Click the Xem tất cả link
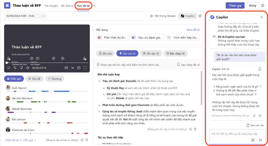268x146 pixels. (193, 30)
